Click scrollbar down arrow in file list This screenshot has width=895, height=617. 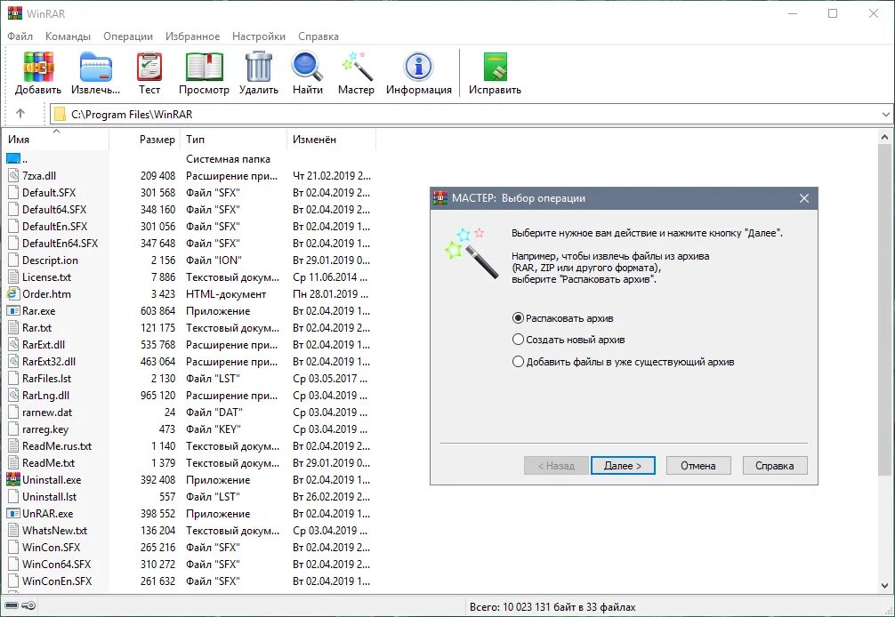(884, 586)
